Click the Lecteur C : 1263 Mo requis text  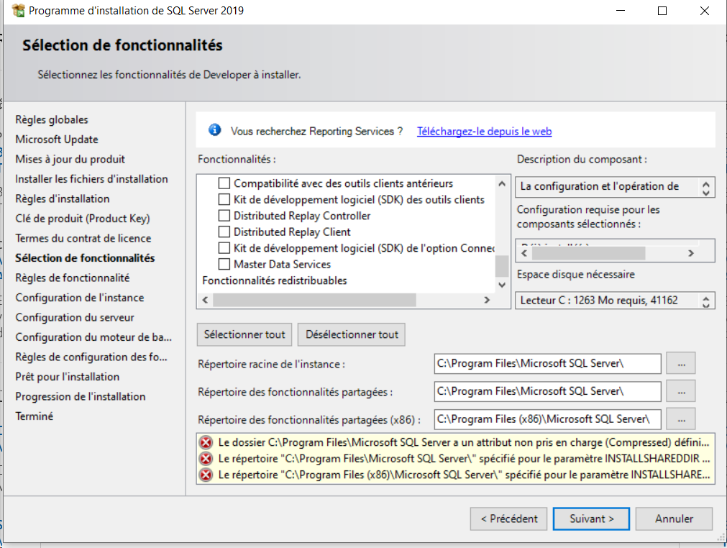tap(599, 301)
